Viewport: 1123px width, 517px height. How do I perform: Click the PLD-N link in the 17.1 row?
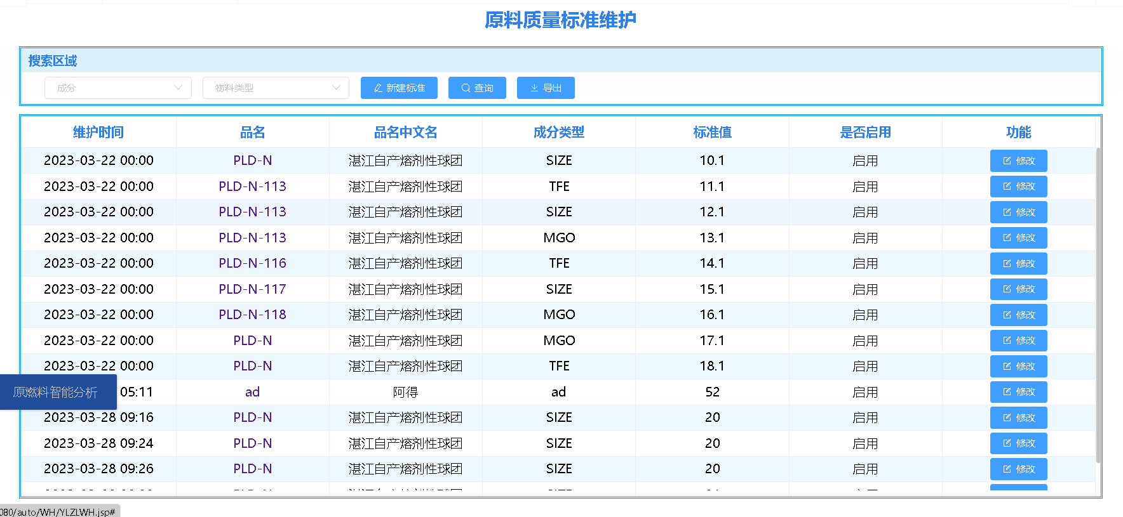coord(252,341)
